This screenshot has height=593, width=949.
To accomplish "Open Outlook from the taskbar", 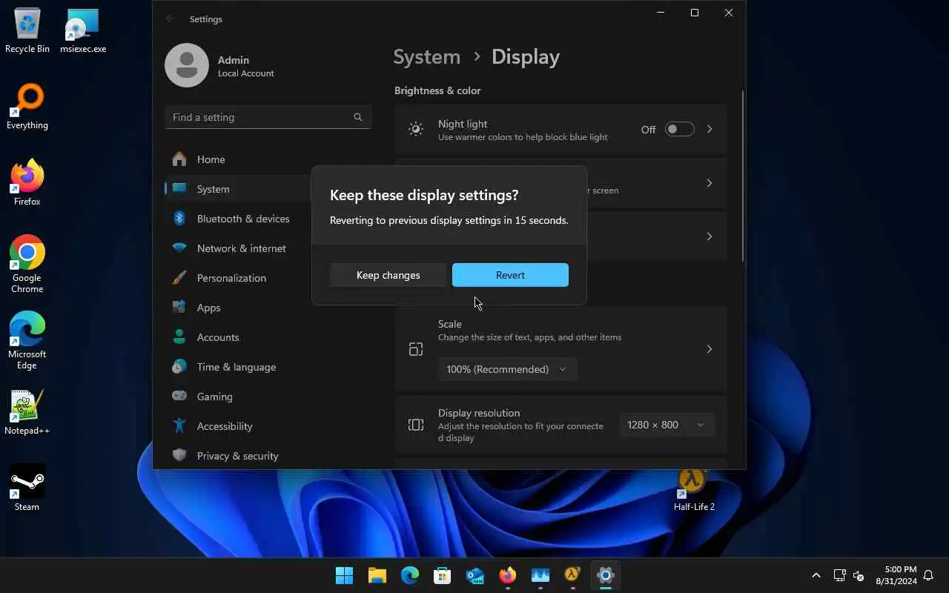I will pyautogui.click(x=475, y=575).
